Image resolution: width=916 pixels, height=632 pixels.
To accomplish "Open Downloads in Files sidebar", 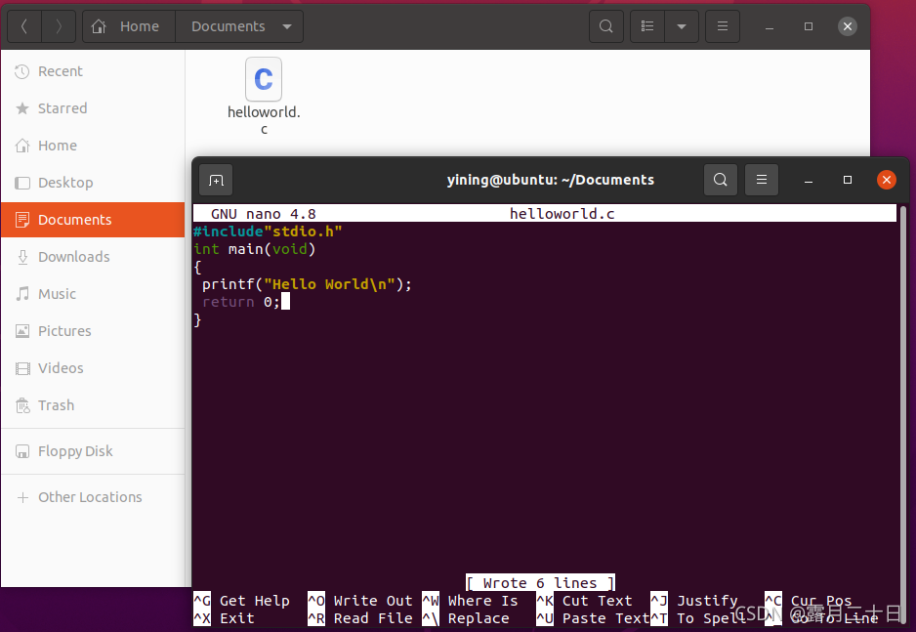I will (x=93, y=257).
